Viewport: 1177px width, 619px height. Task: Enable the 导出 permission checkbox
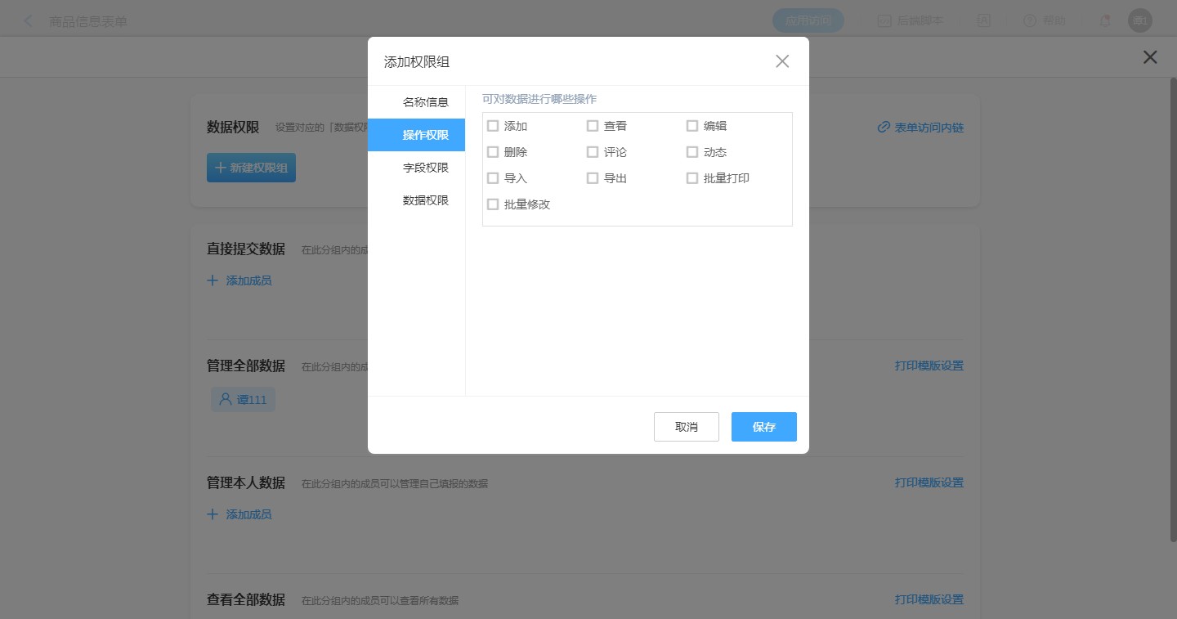(x=593, y=178)
